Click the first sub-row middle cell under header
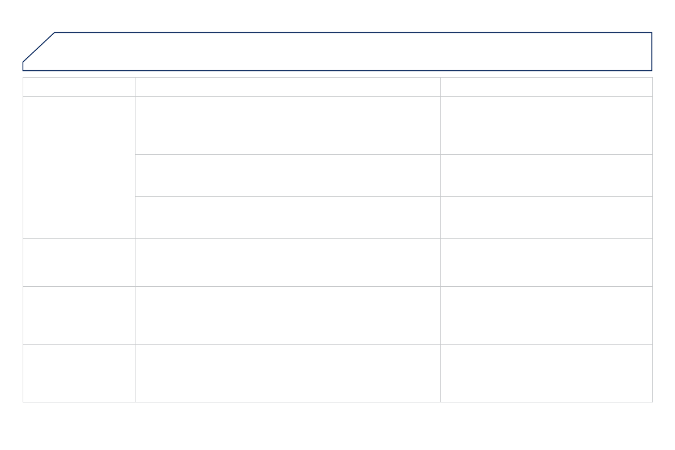The width and height of the screenshot is (675, 450). point(287,125)
